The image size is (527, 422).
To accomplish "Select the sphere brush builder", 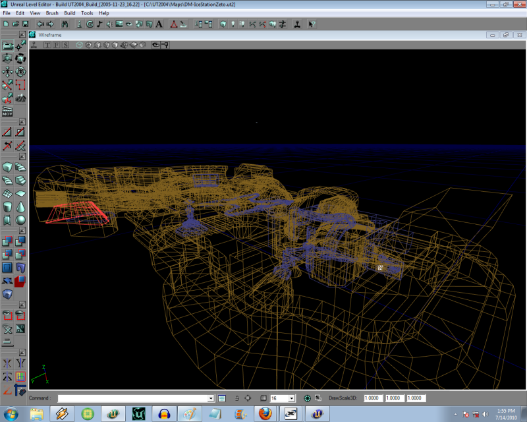I will click(x=20, y=220).
